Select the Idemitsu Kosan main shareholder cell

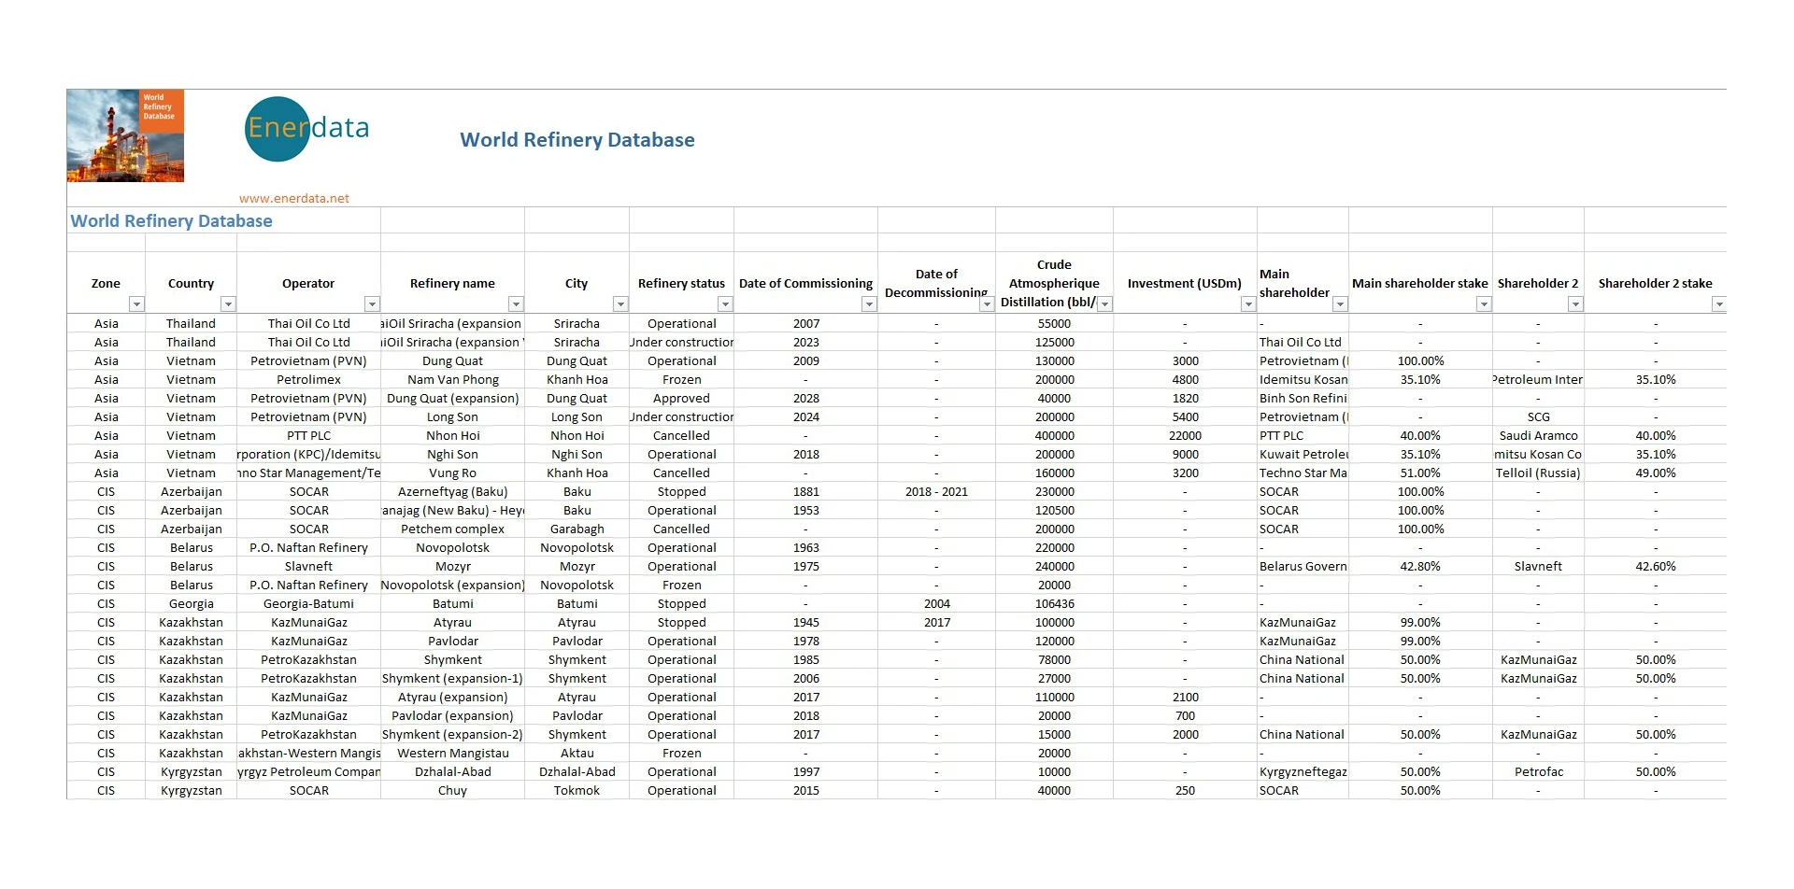[1303, 379]
